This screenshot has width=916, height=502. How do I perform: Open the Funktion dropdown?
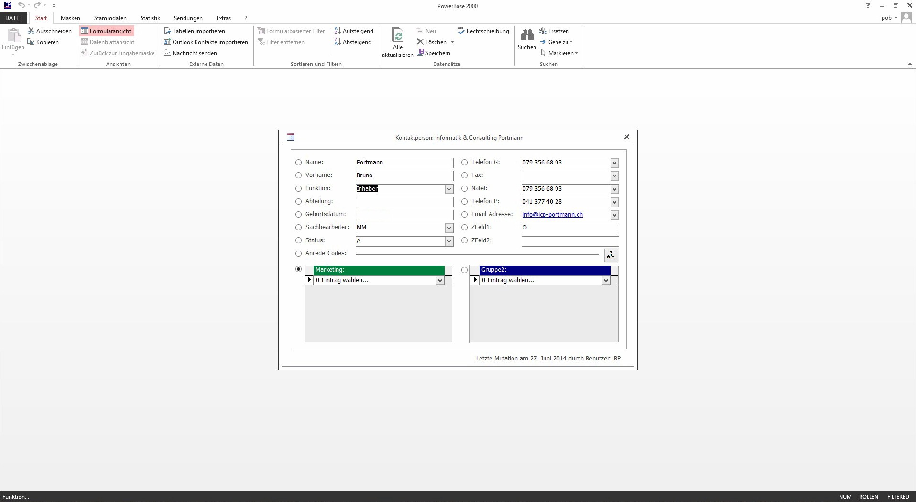tap(449, 189)
